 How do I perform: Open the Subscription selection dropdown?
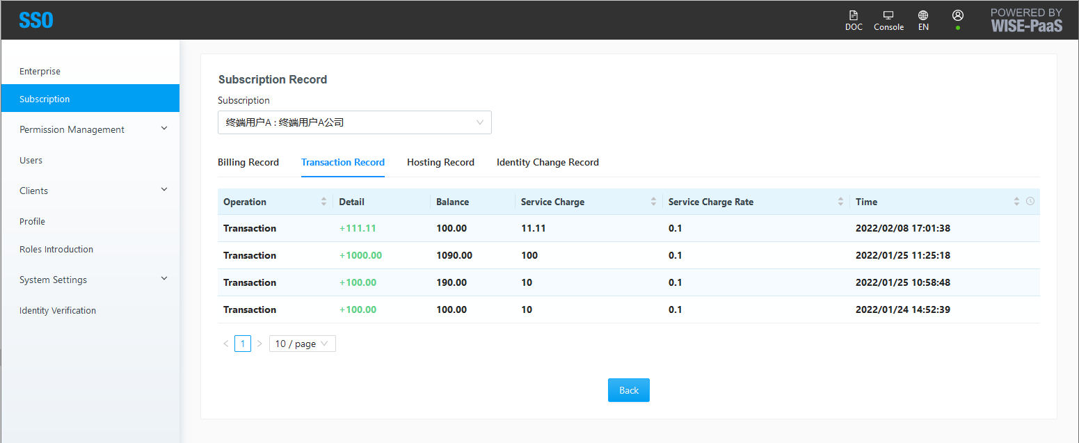tap(355, 122)
